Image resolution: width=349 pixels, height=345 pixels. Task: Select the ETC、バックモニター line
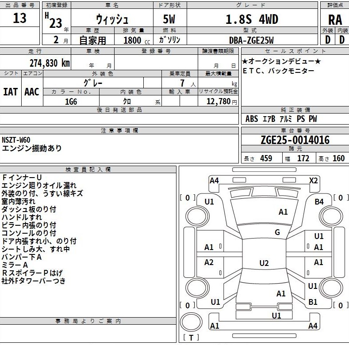(278, 71)
